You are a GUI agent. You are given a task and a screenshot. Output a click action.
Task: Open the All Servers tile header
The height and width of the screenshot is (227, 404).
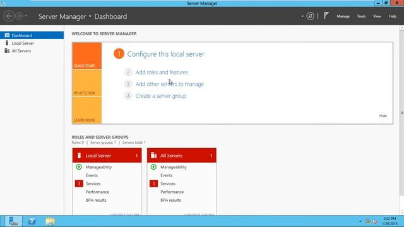(182, 156)
